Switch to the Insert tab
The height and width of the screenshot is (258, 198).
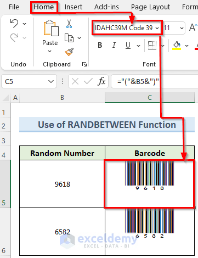pyautogui.click(x=73, y=7)
